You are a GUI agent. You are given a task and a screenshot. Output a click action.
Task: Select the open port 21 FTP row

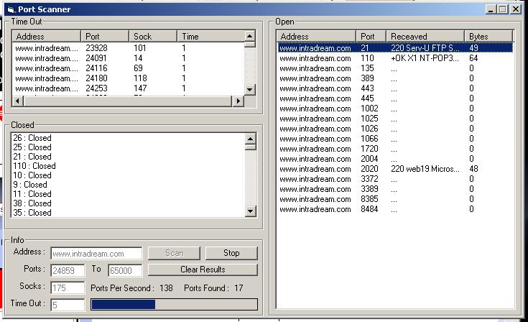(394, 48)
